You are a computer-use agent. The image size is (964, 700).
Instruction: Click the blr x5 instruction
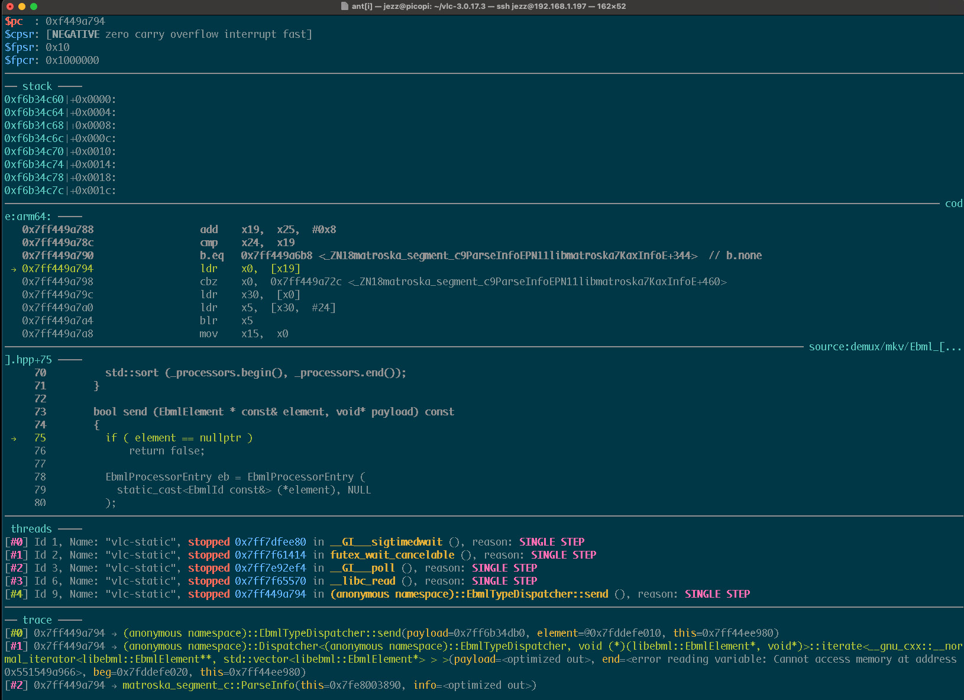tap(226, 321)
